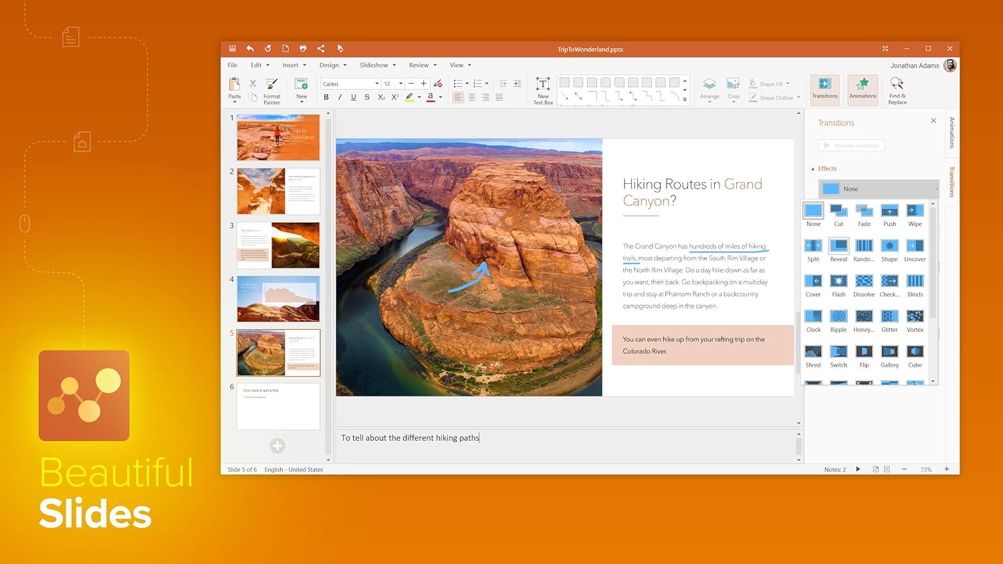The height and width of the screenshot is (564, 1003).
Task: Toggle bold formatting
Action: click(326, 98)
